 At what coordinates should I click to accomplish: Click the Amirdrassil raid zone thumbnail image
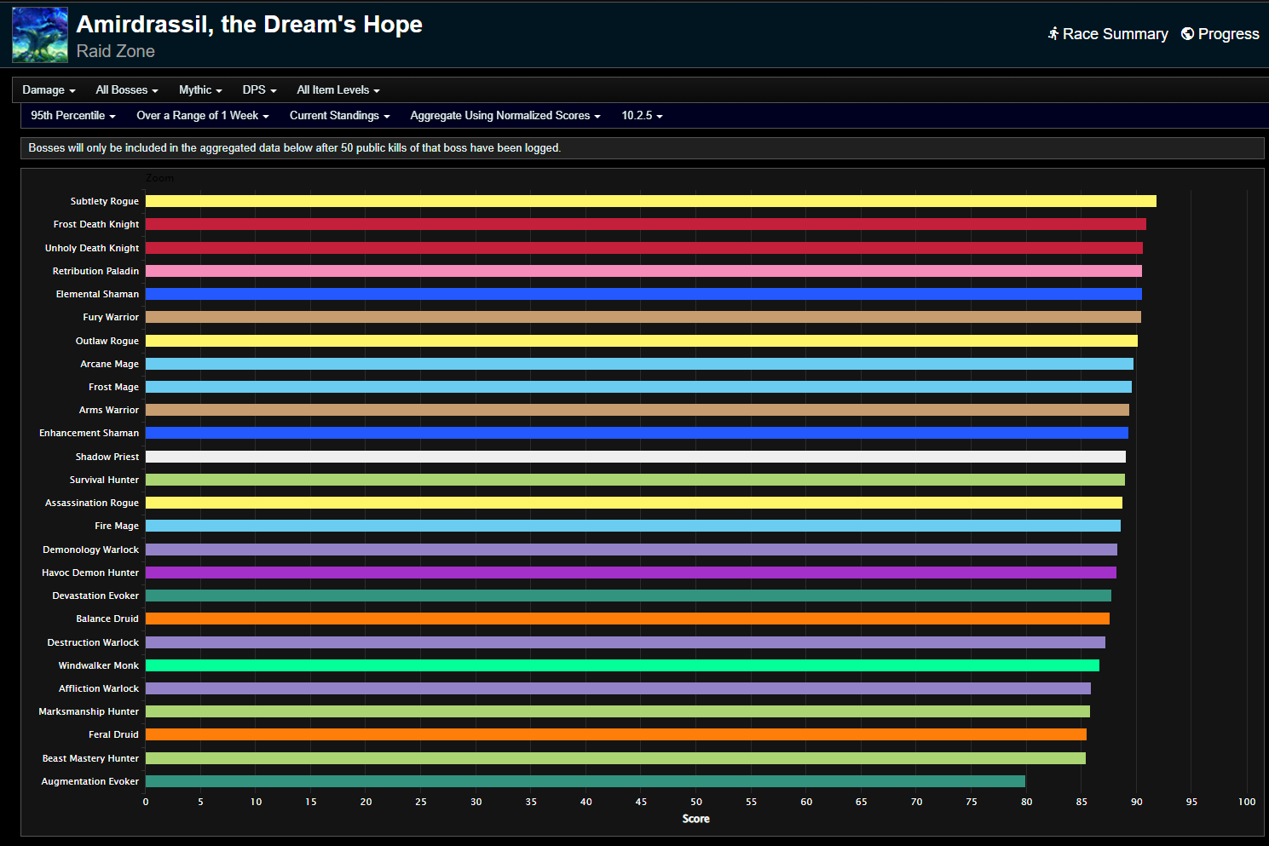point(39,34)
